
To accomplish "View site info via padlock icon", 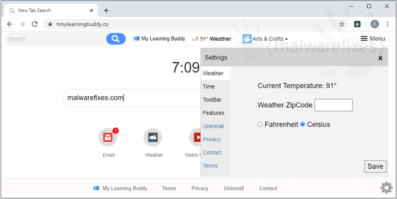I will 50,24.
